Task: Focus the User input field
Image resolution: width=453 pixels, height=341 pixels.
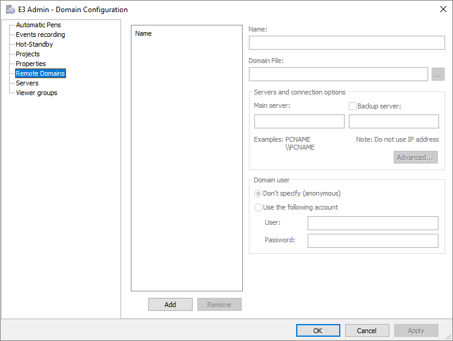Action: click(x=373, y=223)
